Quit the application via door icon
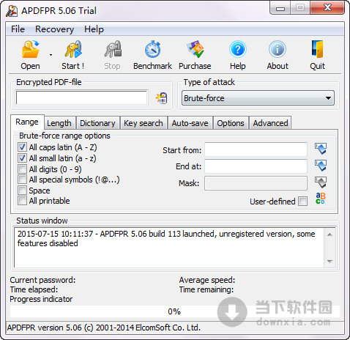 (x=317, y=50)
